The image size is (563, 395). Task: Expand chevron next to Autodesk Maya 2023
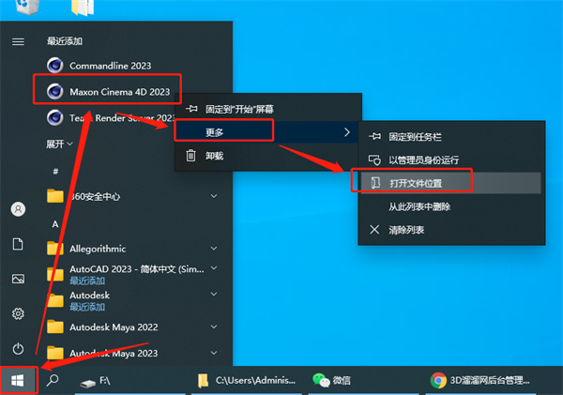pos(214,353)
